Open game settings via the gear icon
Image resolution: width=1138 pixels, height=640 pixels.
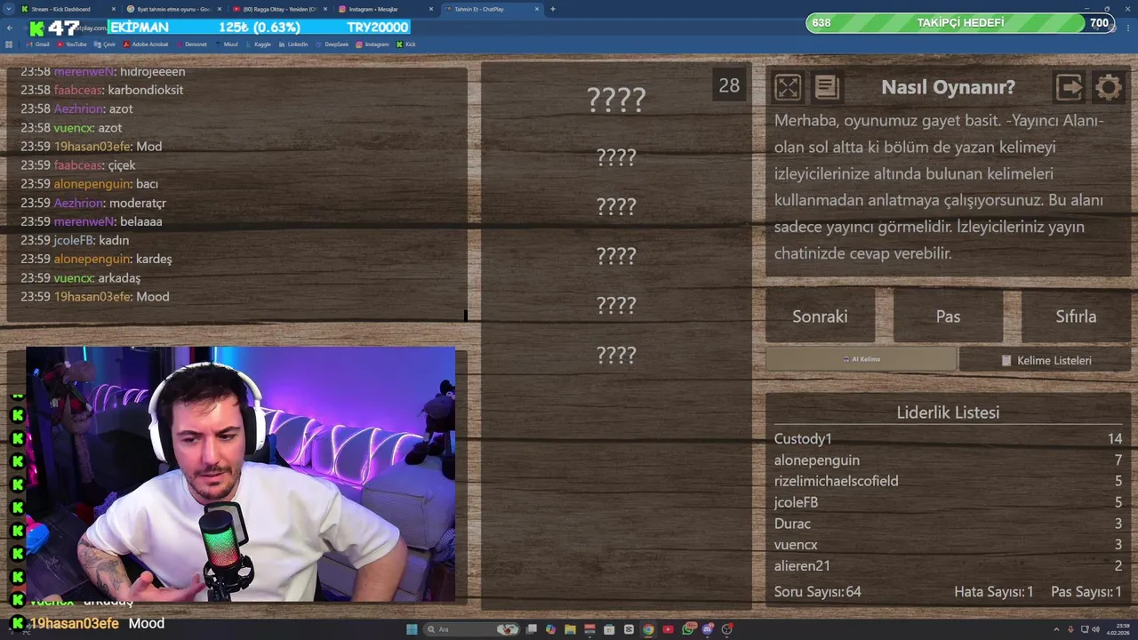[1108, 87]
